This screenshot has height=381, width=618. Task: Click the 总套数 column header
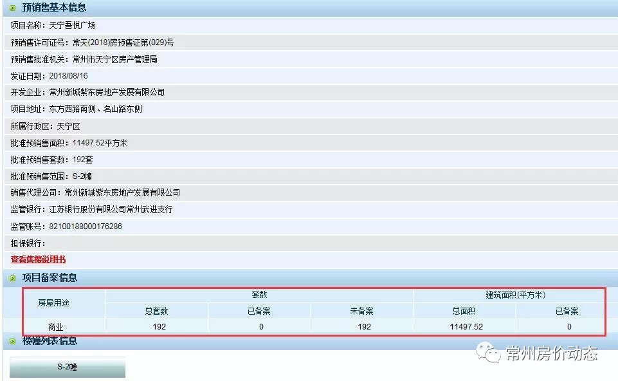point(156,311)
